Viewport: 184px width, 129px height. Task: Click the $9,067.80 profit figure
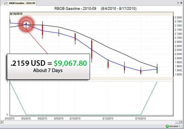click(70, 63)
